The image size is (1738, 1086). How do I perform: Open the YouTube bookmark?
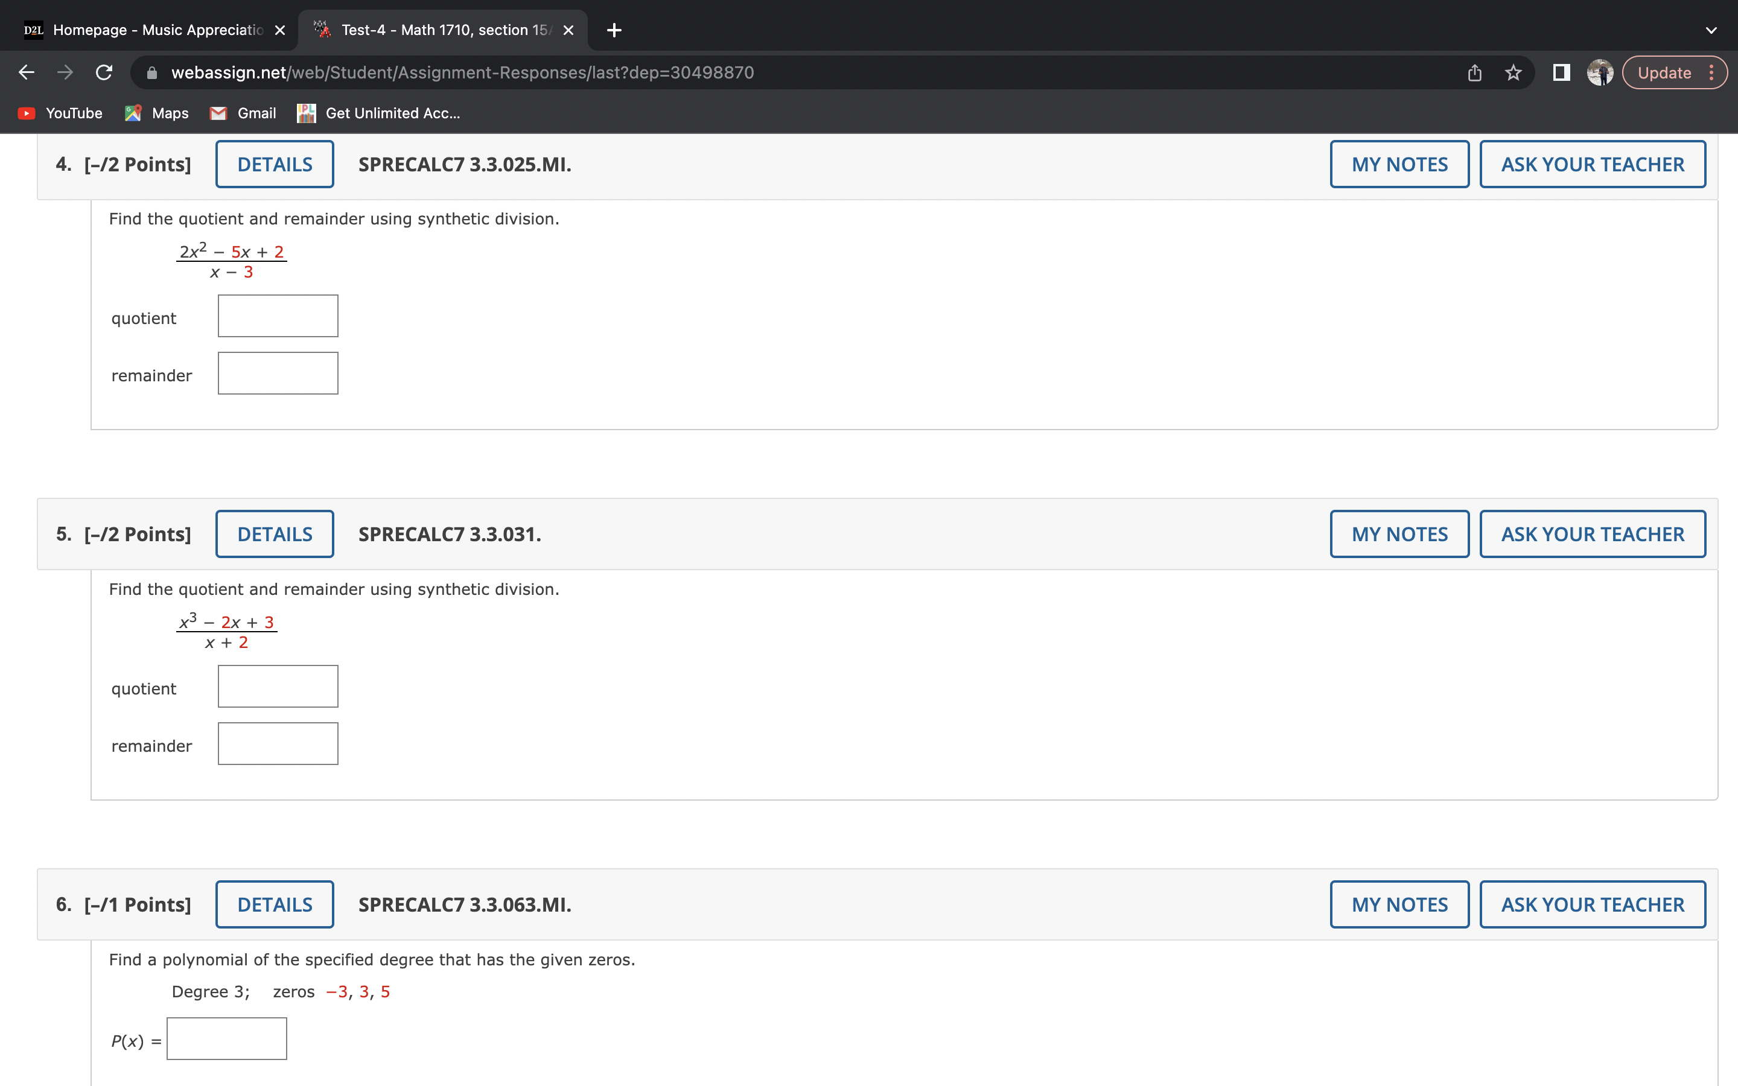pyautogui.click(x=59, y=113)
